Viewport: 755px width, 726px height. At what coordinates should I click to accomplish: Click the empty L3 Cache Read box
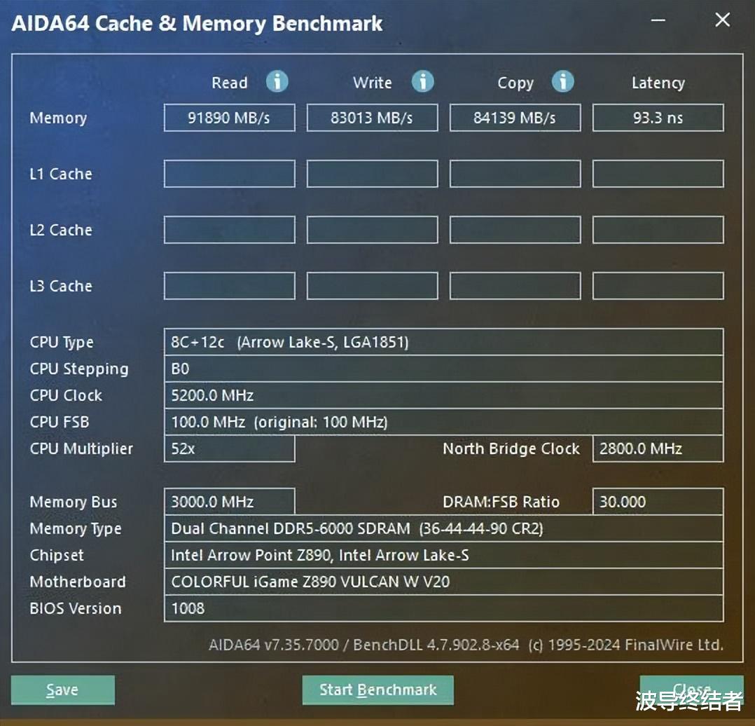pyautogui.click(x=229, y=286)
